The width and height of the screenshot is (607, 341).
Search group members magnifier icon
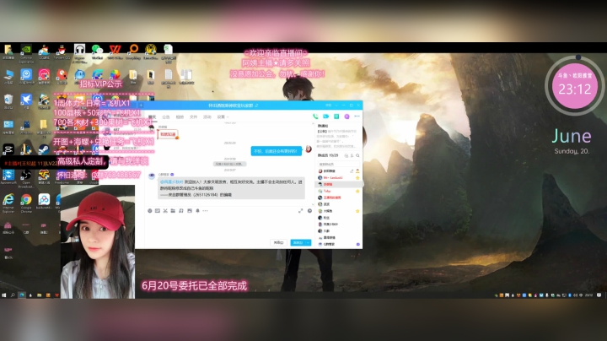tap(357, 155)
